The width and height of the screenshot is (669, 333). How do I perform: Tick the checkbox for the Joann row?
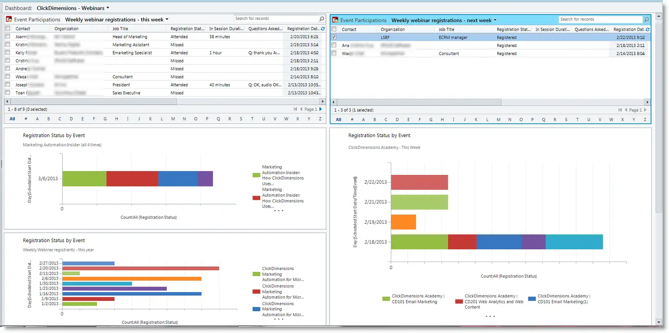point(8,36)
